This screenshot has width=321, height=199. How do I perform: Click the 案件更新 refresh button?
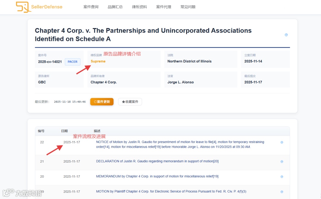[x=102, y=102]
